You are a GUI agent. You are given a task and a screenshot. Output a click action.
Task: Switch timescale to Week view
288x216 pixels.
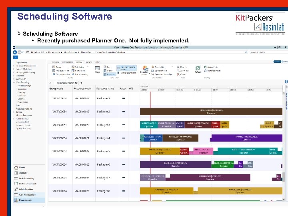pos(97,70)
